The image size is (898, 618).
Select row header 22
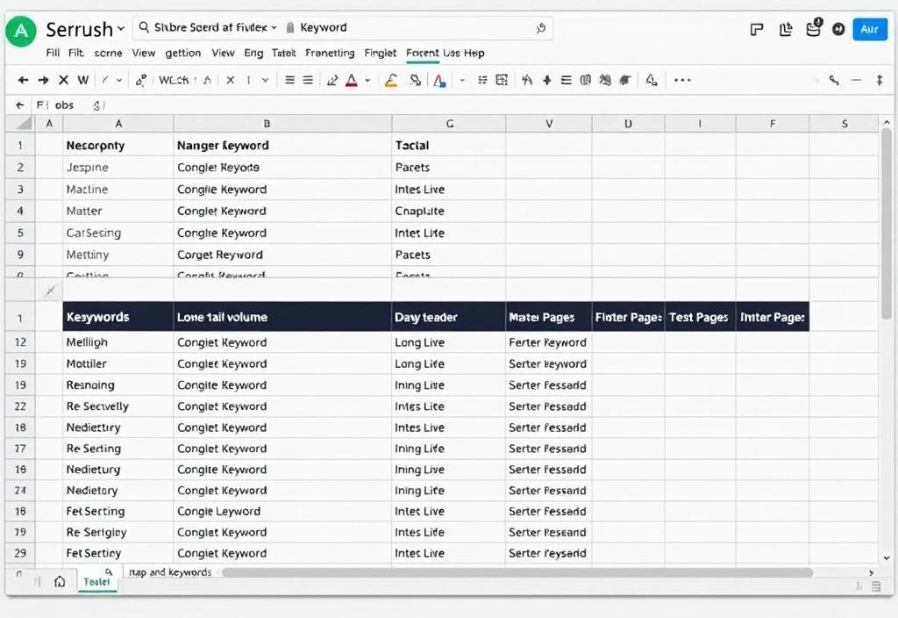pos(20,406)
